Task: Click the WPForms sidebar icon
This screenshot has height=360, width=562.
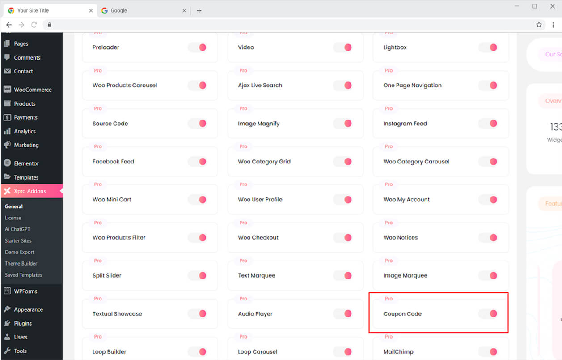Action: point(7,291)
